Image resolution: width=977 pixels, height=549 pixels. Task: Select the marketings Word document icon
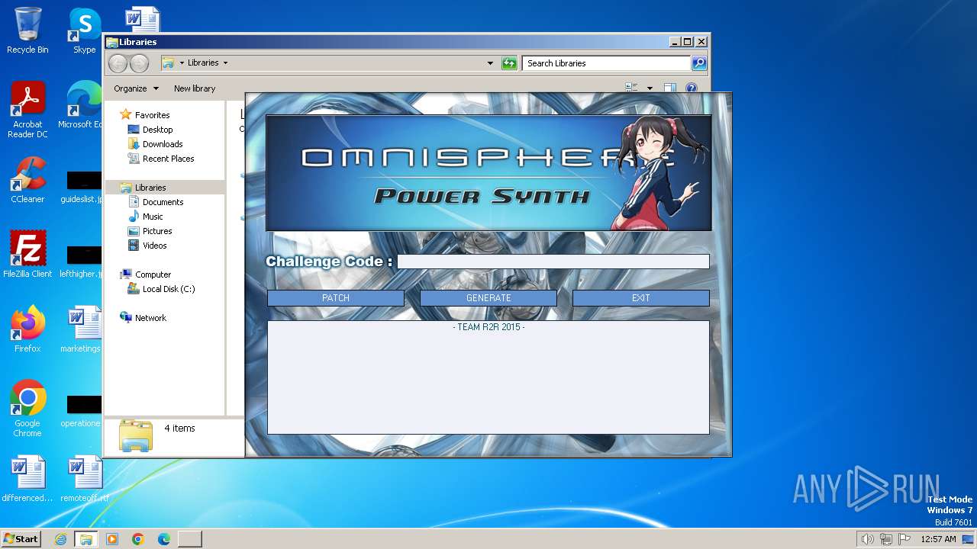click(x=82, y=329)
